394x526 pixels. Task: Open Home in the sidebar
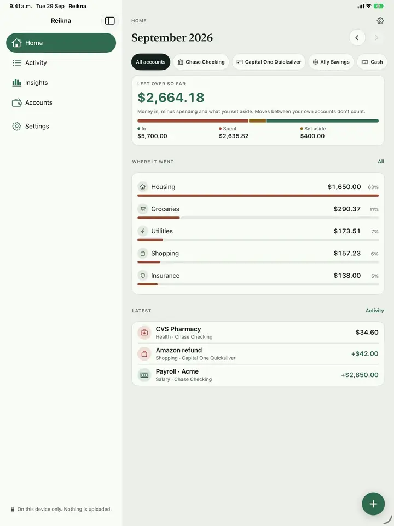coord(61,43)
